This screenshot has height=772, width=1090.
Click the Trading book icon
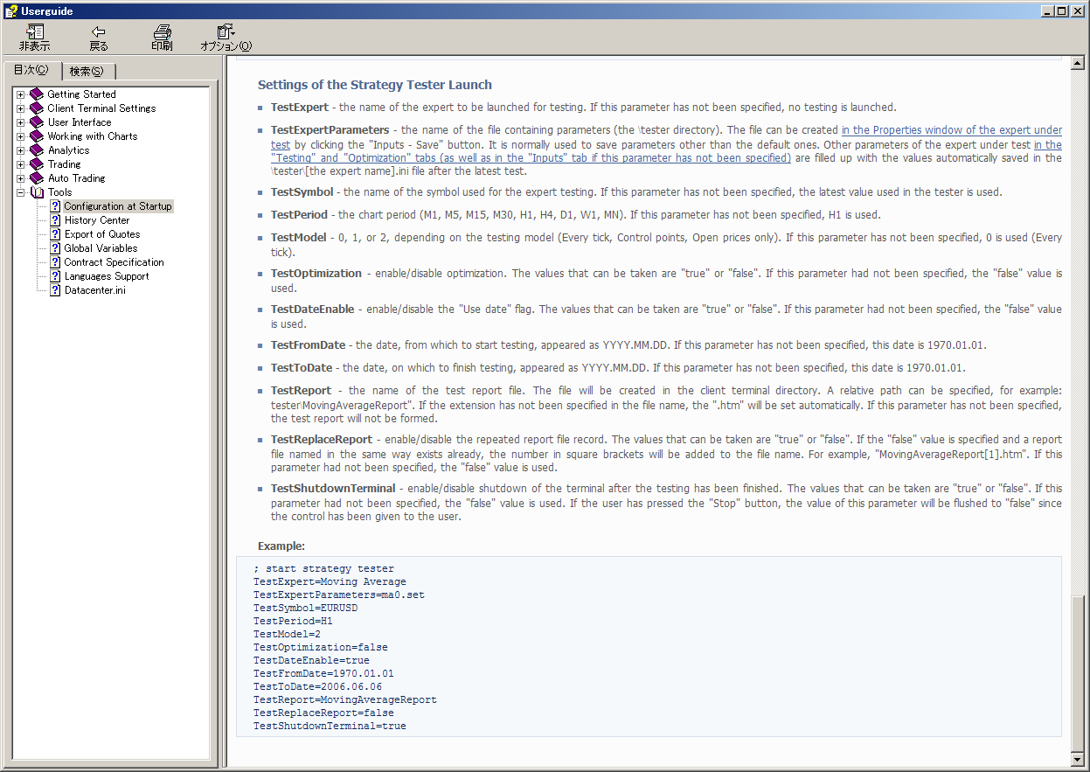click(x=37, y=164)
